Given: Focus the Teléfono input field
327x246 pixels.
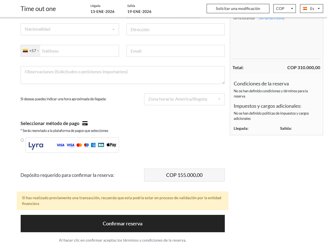Looking at the screenshot, I should click(x=79, y=51).
